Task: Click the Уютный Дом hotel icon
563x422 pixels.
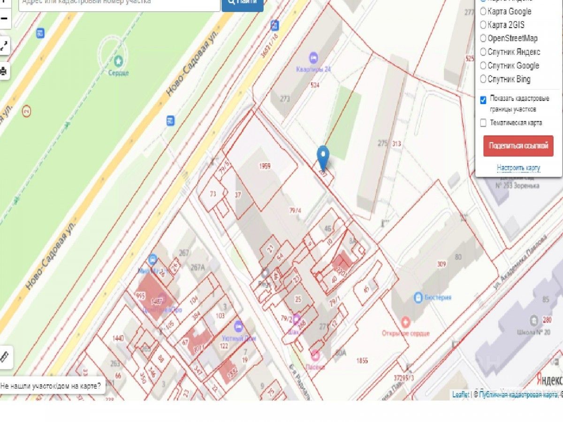Action: pos(238,326)
